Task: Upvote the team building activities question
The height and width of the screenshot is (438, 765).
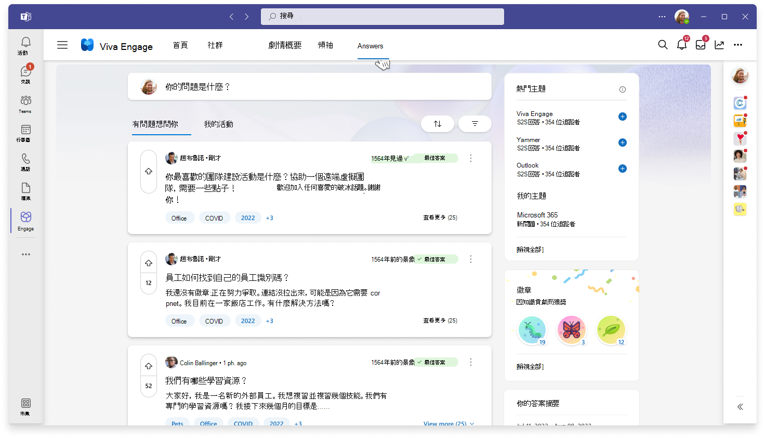Action: click(149, 171)
